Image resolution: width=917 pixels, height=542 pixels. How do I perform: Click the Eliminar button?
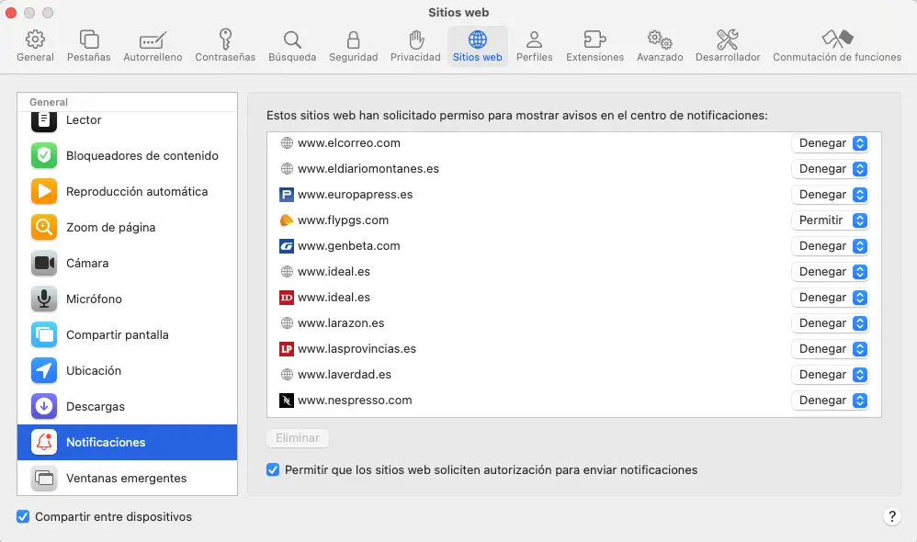pyautogui.click(x=298, y=438)
